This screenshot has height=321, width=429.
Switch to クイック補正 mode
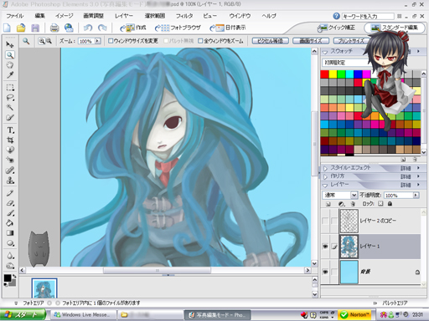pyautogui.click(x=336, y=28)
